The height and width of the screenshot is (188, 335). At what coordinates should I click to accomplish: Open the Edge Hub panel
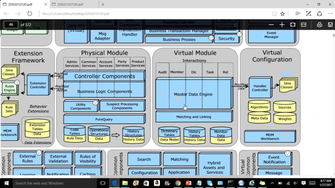pyautogui.click(x=298, y=14)
